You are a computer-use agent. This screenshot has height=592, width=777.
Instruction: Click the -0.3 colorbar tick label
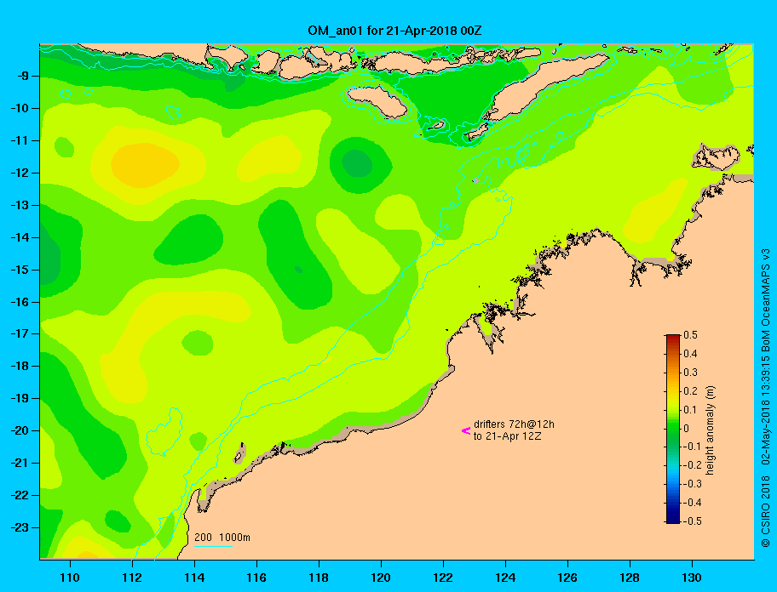point(693,484)
